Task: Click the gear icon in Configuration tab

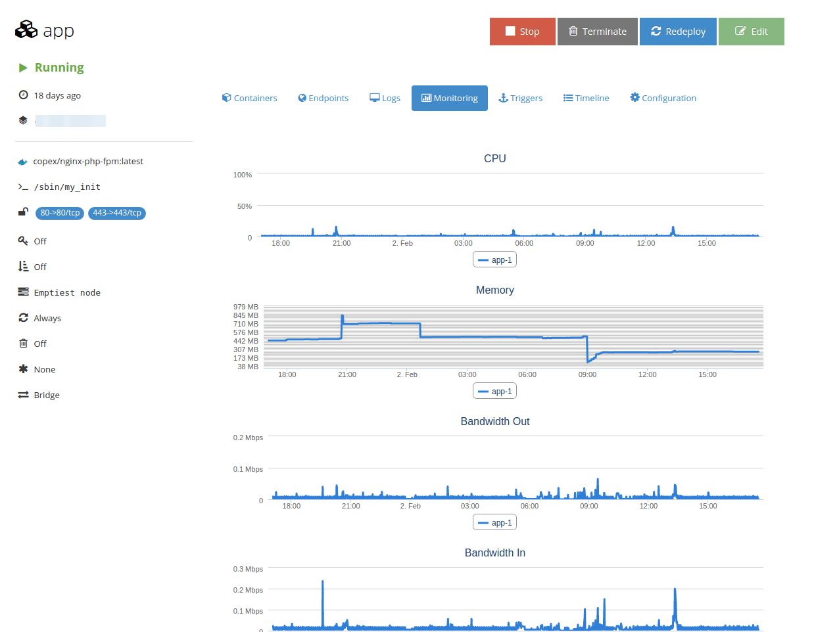Action: click(x=635, y=97)
